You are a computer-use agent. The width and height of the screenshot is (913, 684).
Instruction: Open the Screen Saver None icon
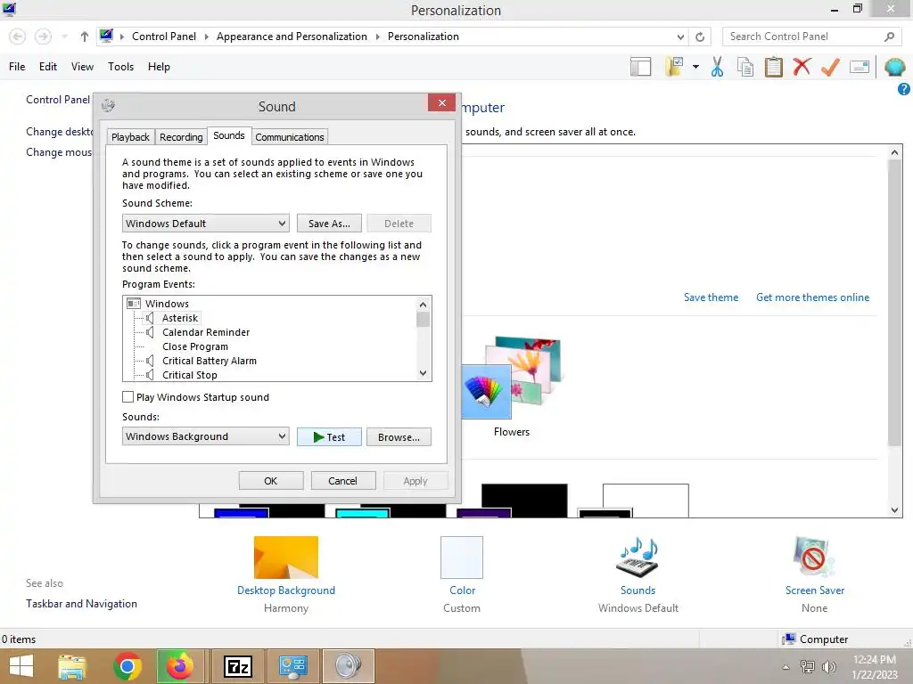814,558
